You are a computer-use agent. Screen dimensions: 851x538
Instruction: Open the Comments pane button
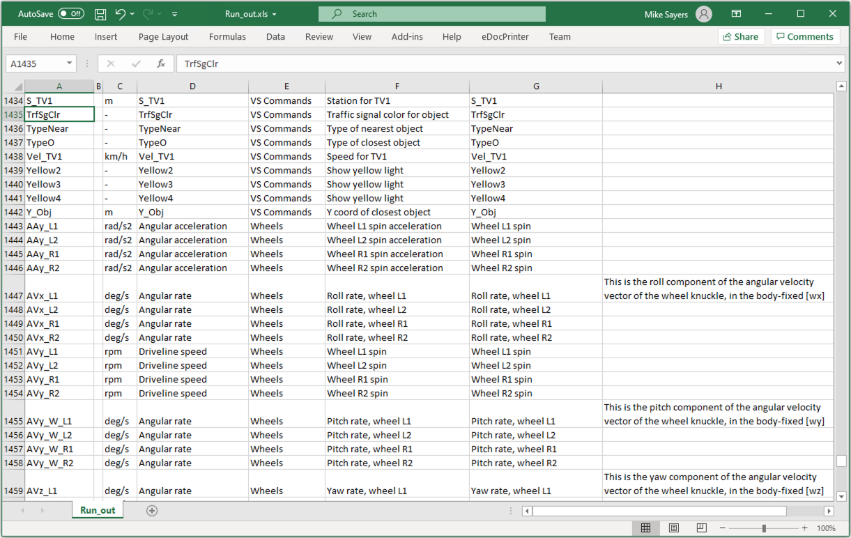click(x=805, y=37)
